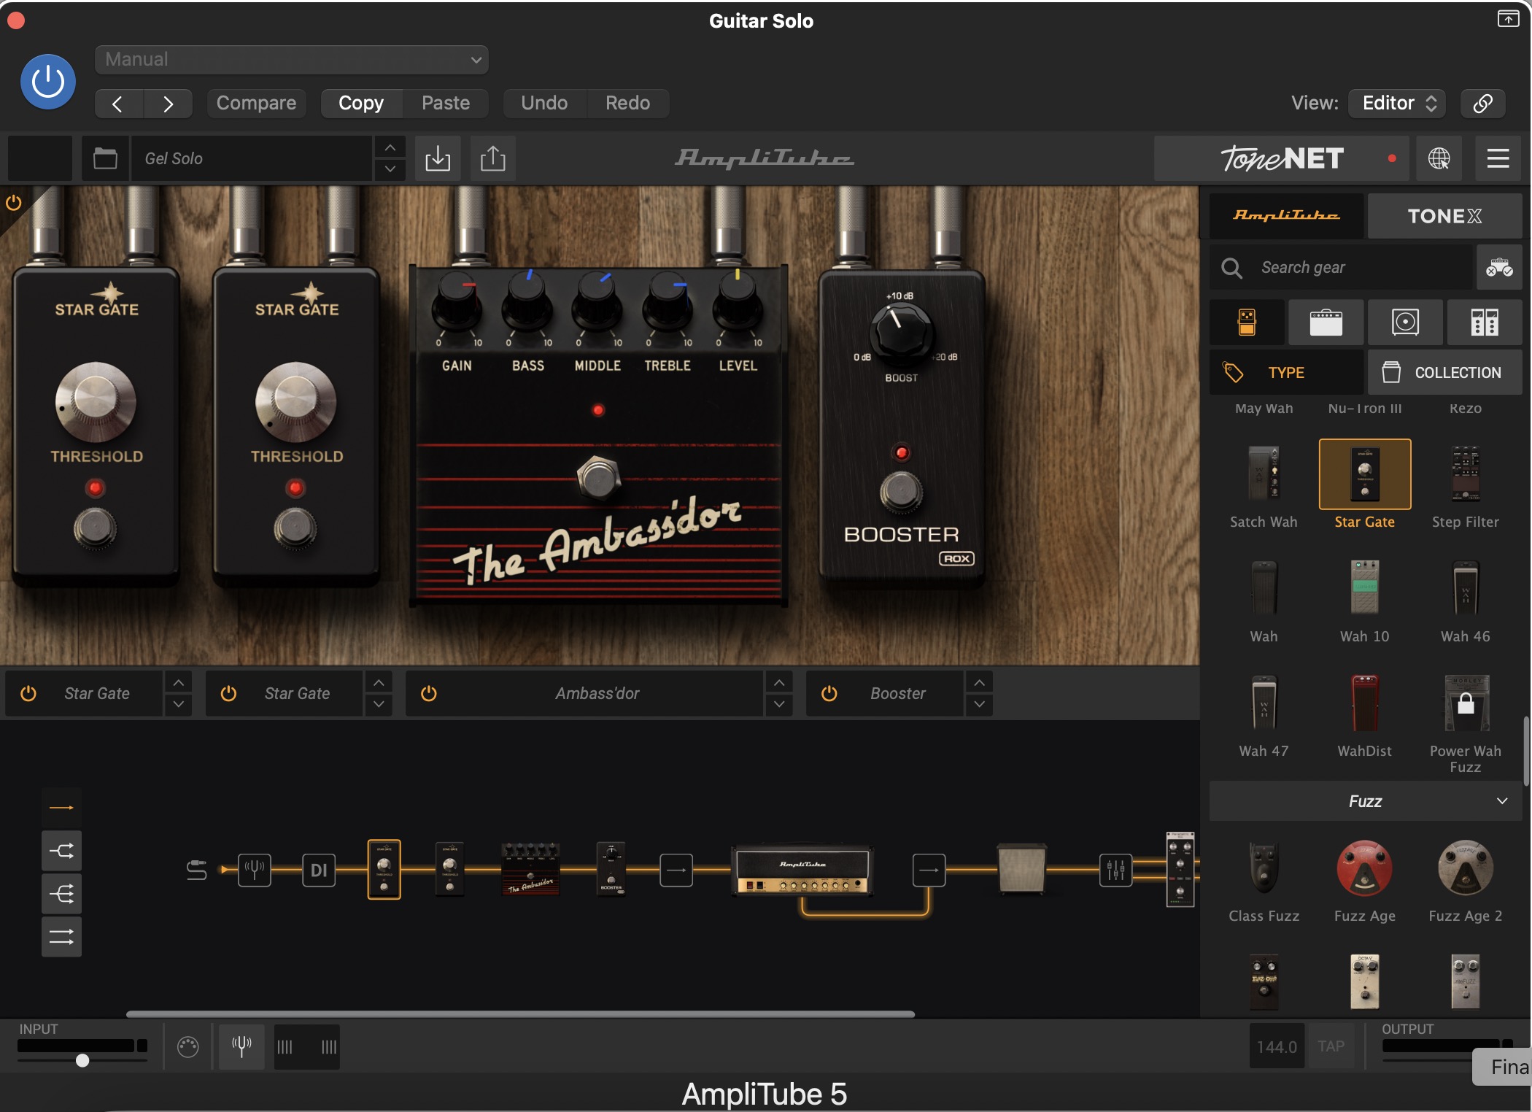Switch to the AmpliTube gear tab
1532x1112 pixels.
[1286, 216]
